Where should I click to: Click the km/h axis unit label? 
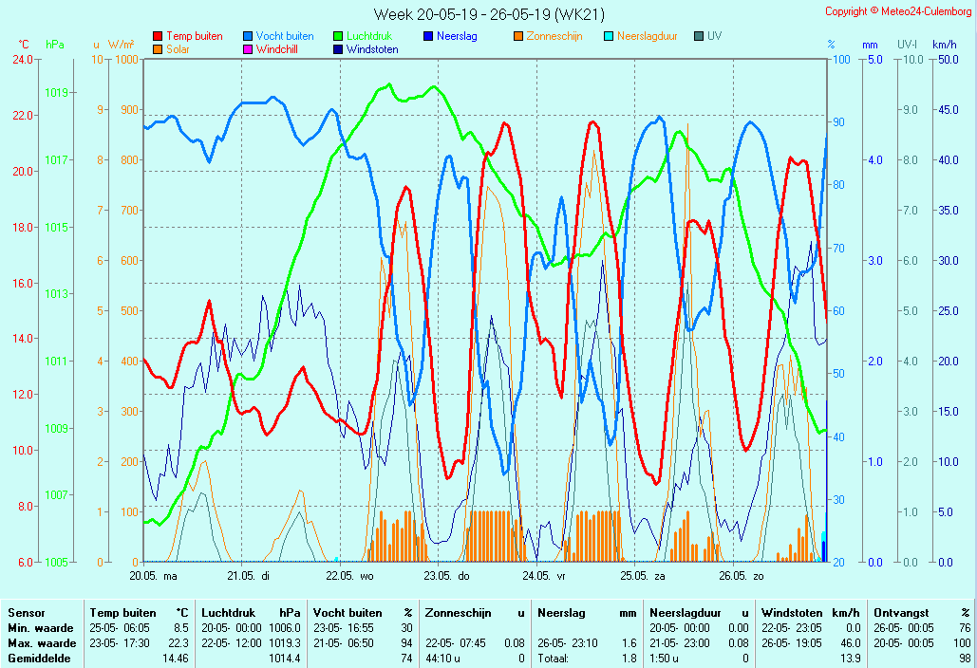pos(944,45)
